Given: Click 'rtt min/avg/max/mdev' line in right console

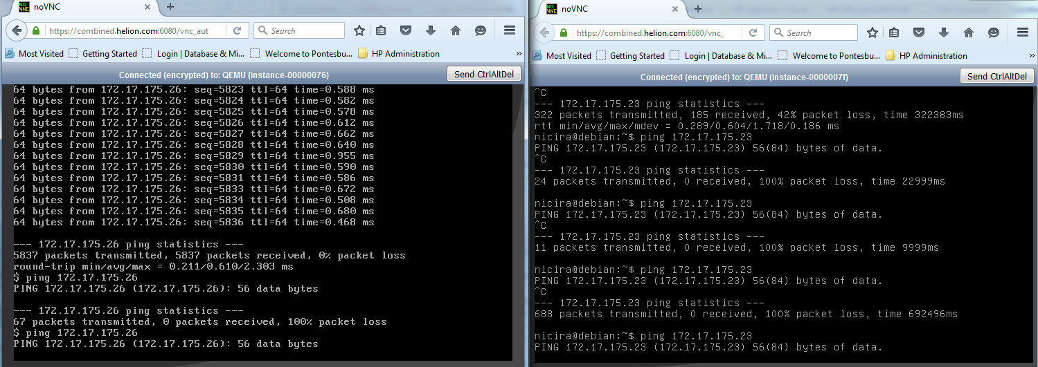Looking at the screenshot, I should point(687,126).
